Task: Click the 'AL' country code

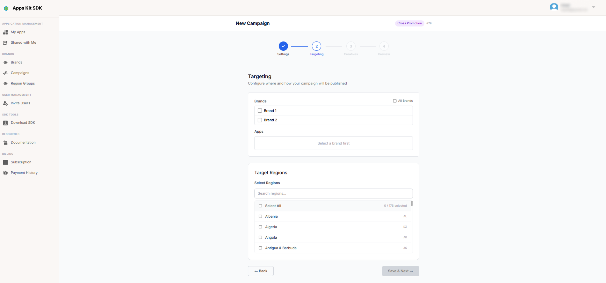Action: pos(405,216)
